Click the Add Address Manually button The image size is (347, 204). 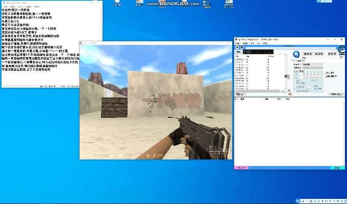click(336, 94)
